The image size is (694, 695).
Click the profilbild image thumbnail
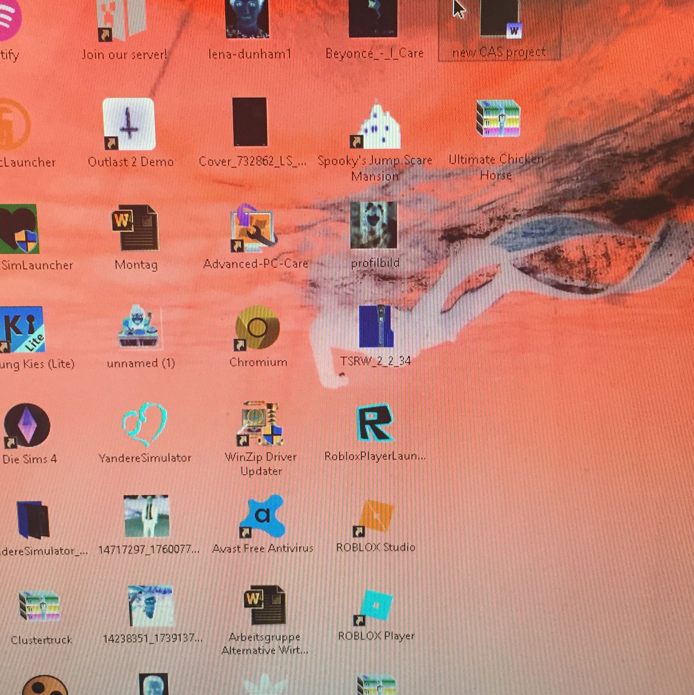coord(374,225)
